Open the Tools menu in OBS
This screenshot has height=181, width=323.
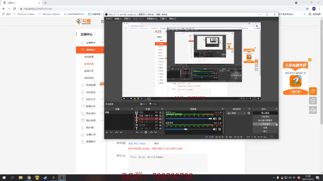(163, 19)
